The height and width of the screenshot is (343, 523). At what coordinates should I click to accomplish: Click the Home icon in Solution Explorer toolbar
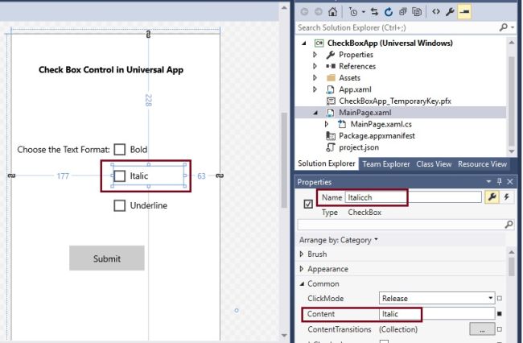coord(332,12)
